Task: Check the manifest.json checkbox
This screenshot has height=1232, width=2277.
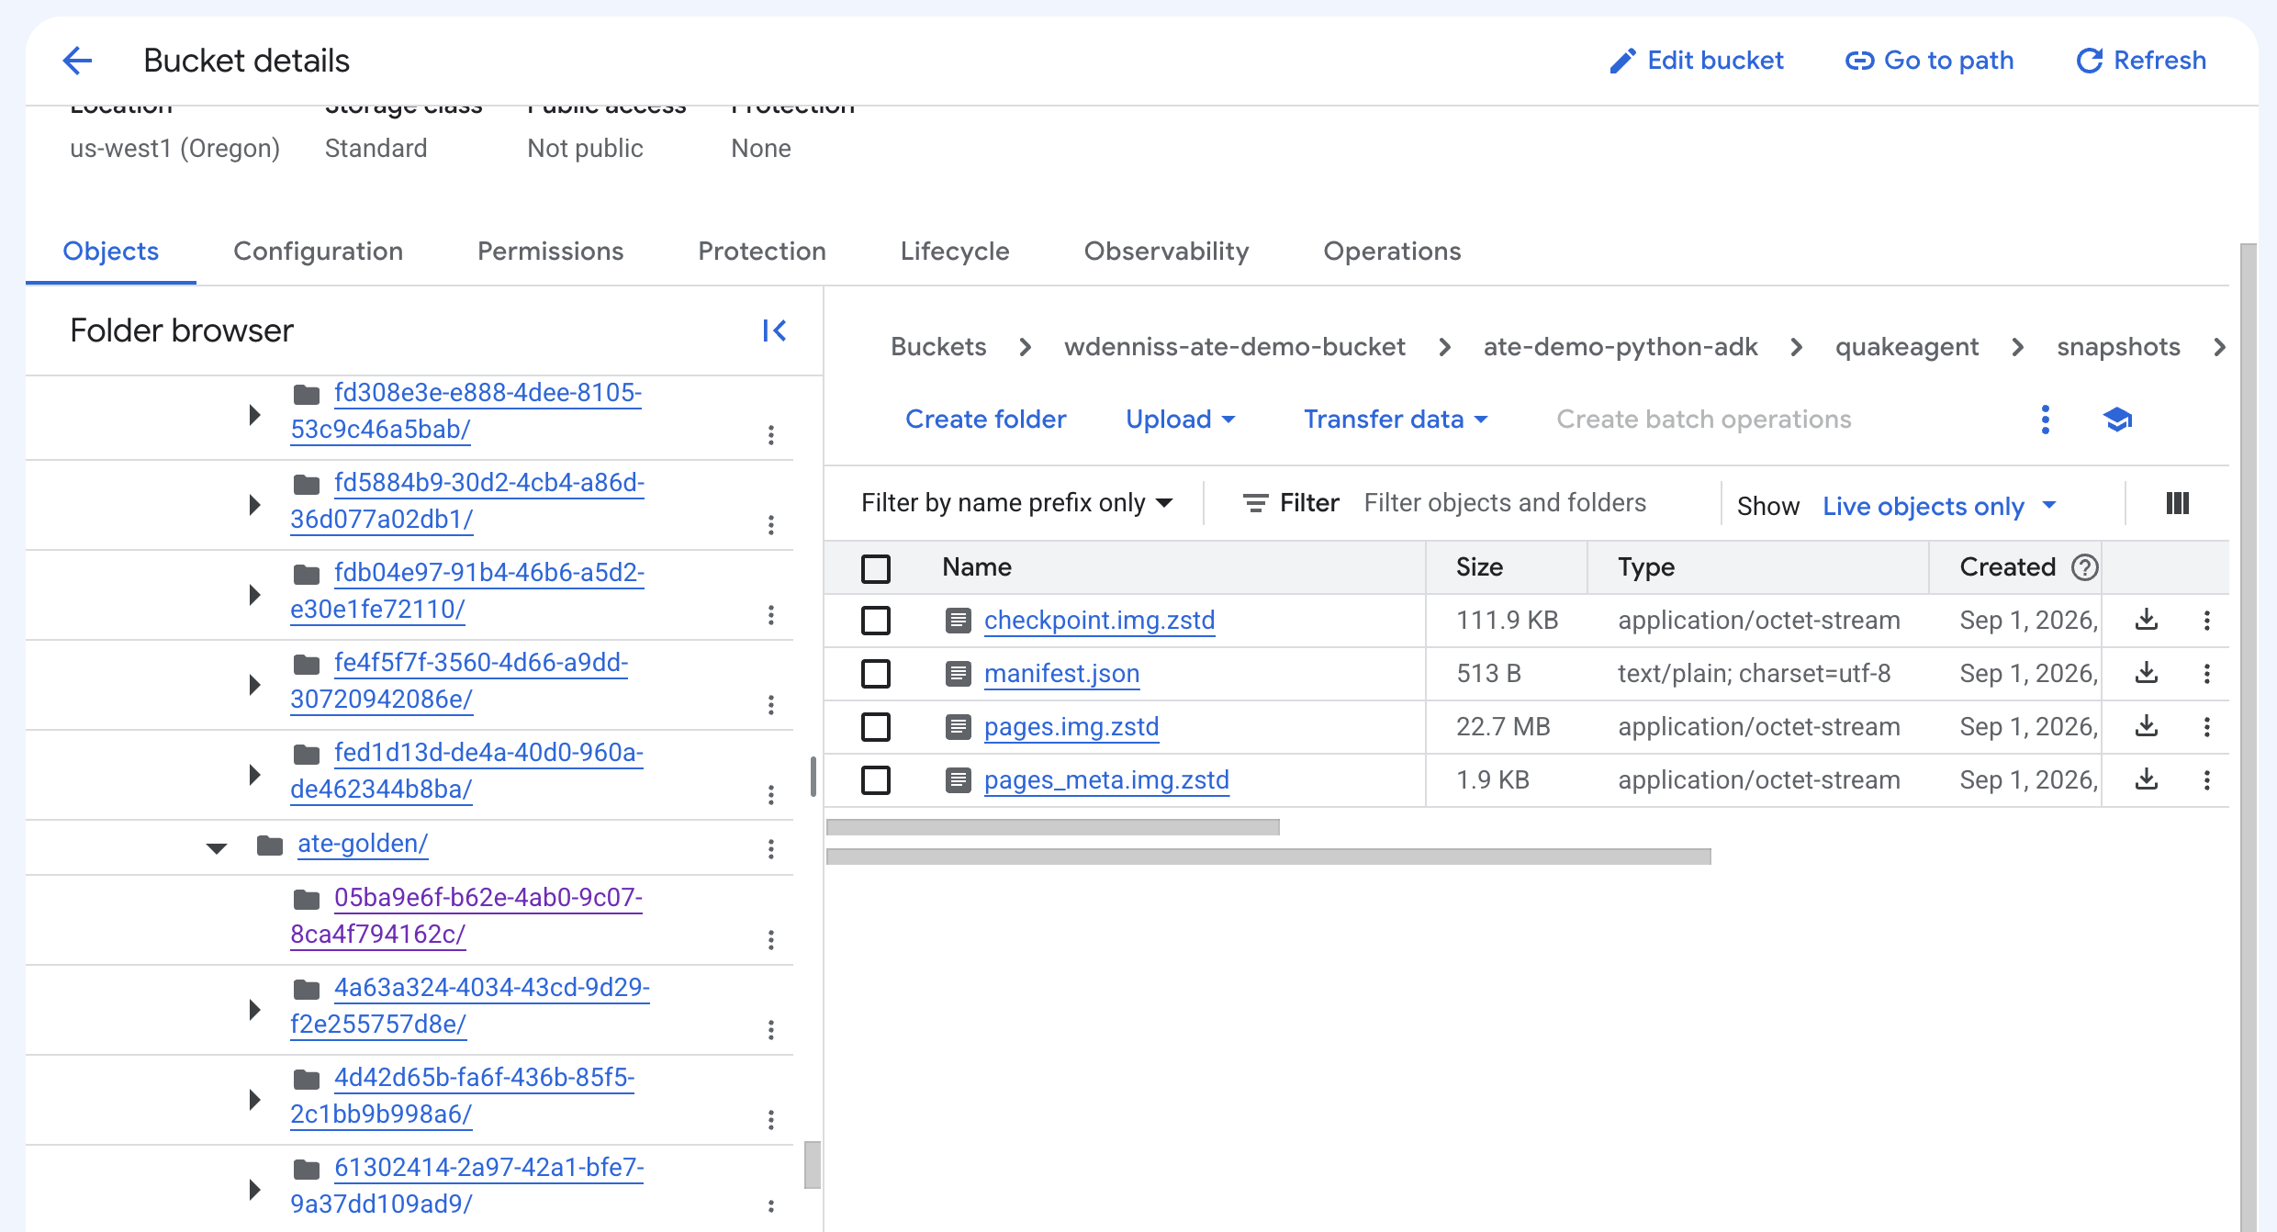Action: 876,674
